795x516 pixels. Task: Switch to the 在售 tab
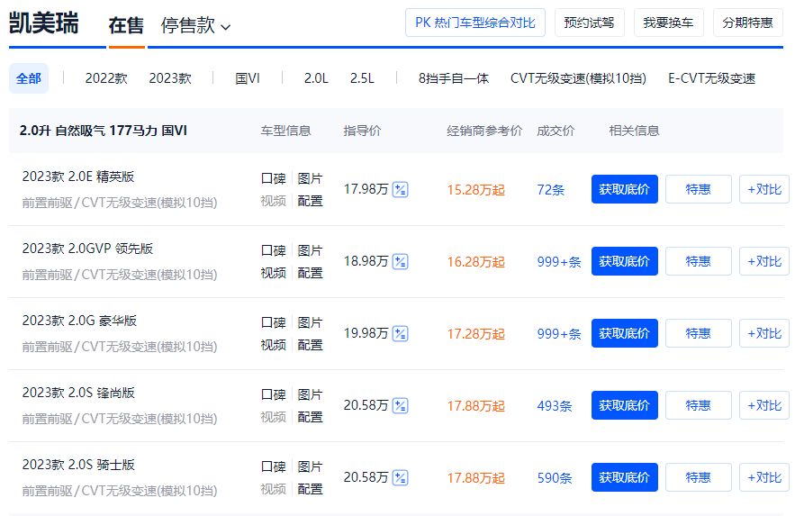coord(126,25)
